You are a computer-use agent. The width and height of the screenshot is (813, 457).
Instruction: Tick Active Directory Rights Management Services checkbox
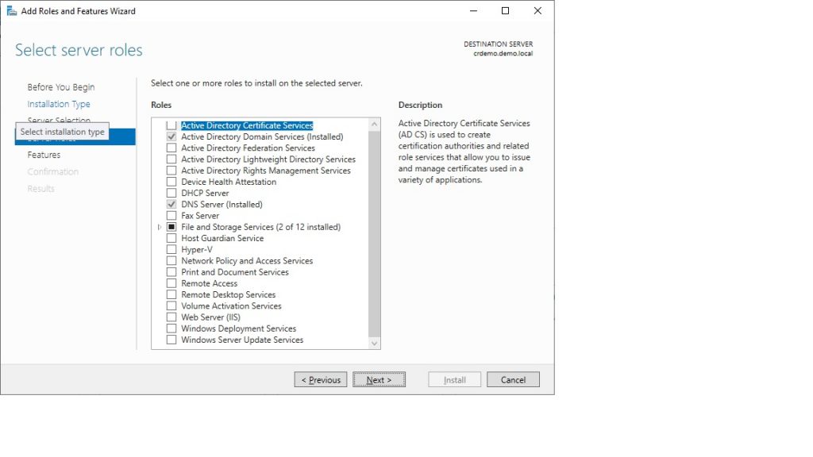tap(171, 171)
